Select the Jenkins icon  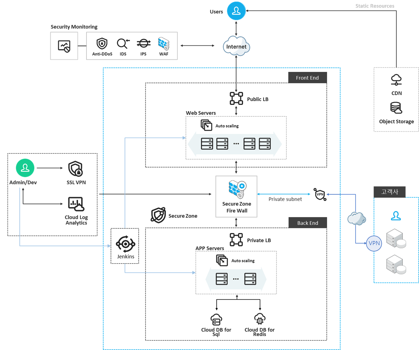(x=125, y=244)
